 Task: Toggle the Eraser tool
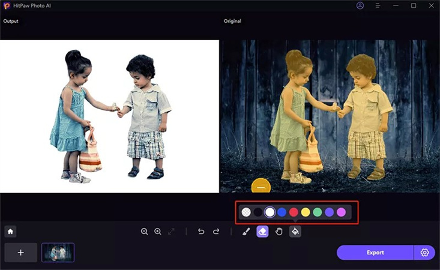(x=262, y=232)
